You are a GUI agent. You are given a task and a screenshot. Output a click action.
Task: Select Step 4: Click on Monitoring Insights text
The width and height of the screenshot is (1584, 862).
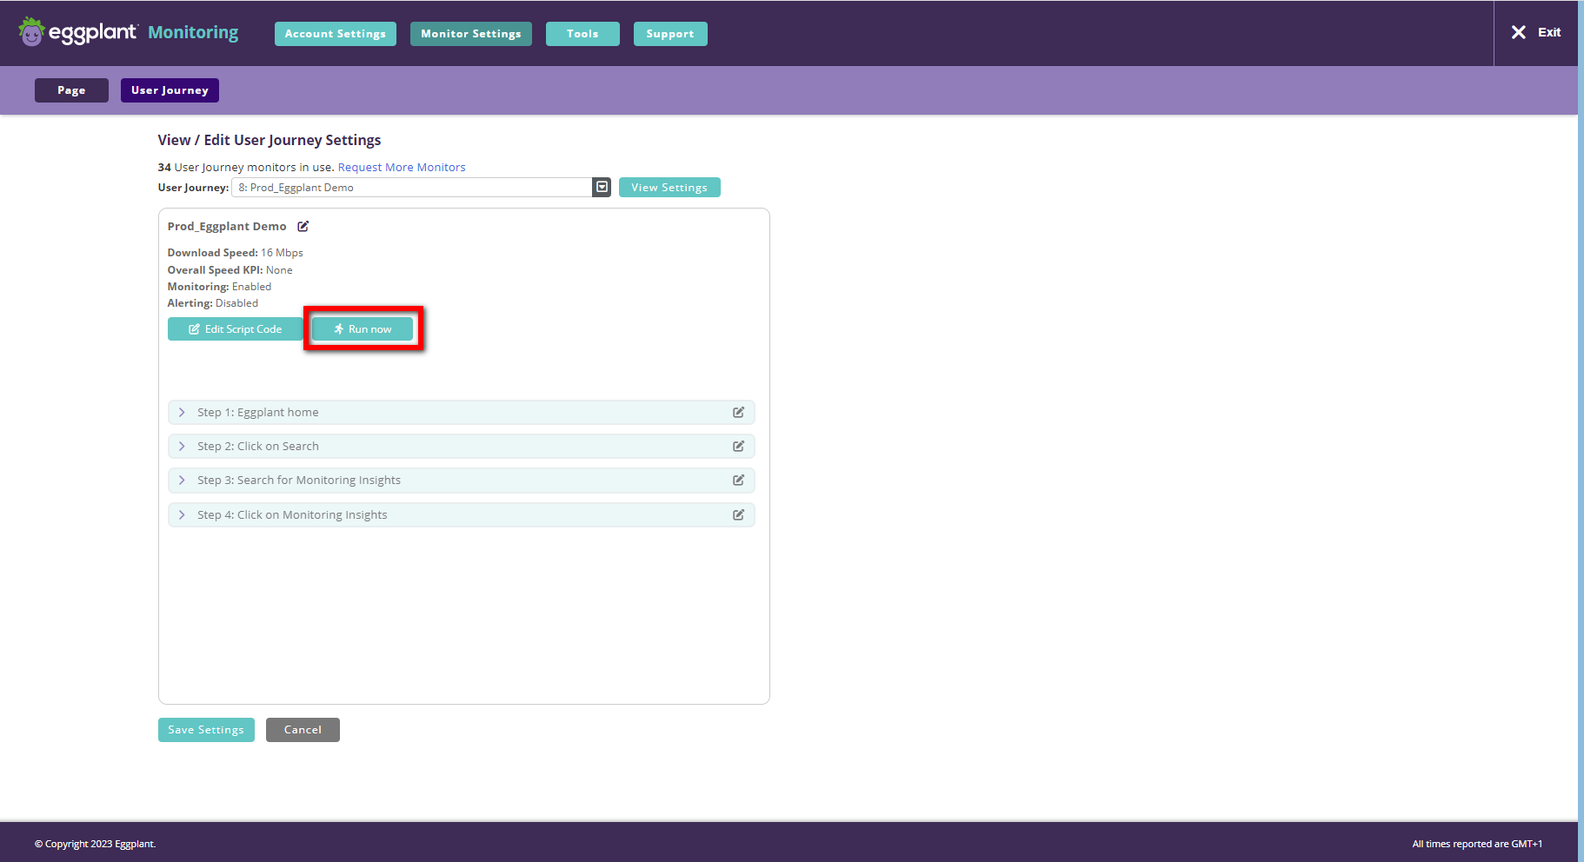click(x=292, y=514)
